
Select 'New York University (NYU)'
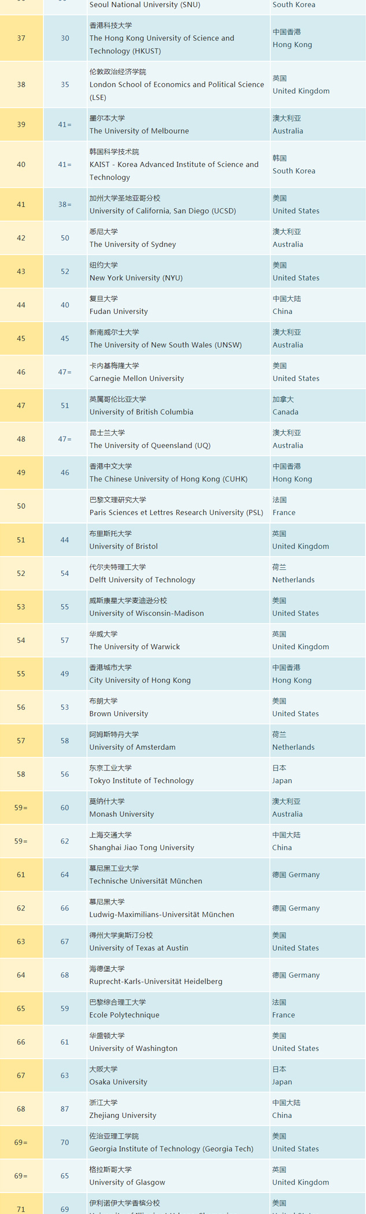point(136,278)
